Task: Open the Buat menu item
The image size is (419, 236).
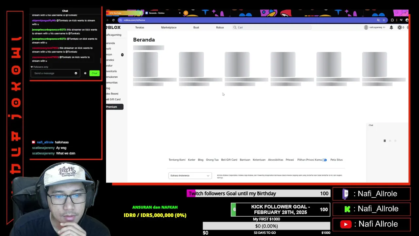Action: (196, 28)
